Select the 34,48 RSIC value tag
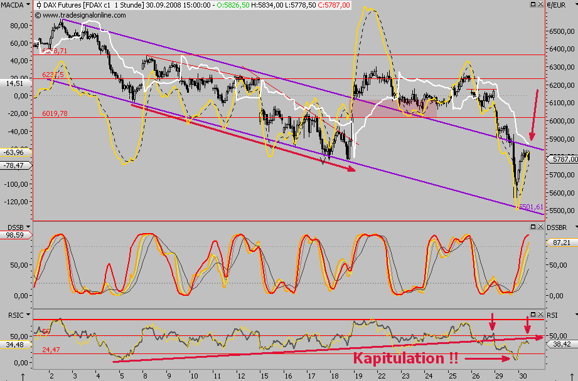The height and width of the screenshot is (381, 578). tap(16, 345)
